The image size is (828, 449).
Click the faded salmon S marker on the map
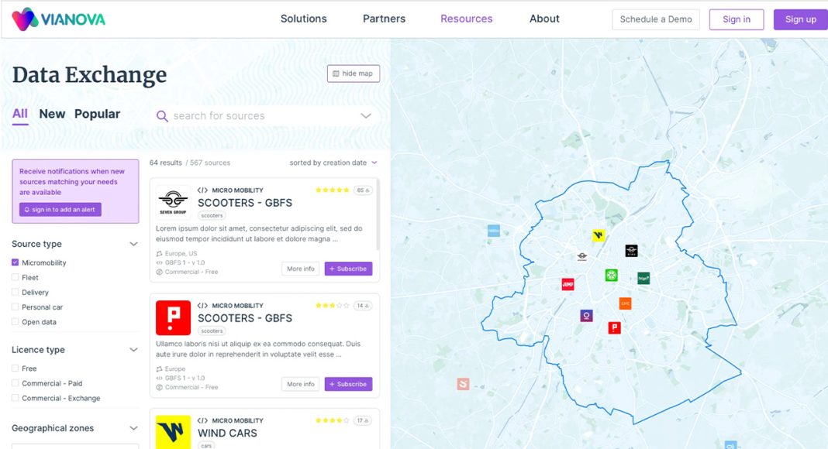point(463,384)
